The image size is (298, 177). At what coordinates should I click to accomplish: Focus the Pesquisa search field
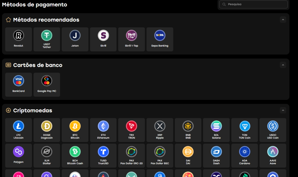click(253, 4)
